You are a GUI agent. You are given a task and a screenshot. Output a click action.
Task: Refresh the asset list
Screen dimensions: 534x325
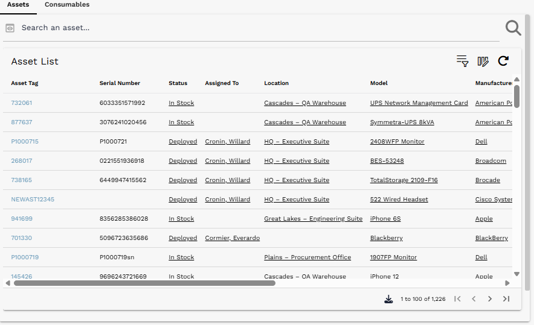click(503, 61)
